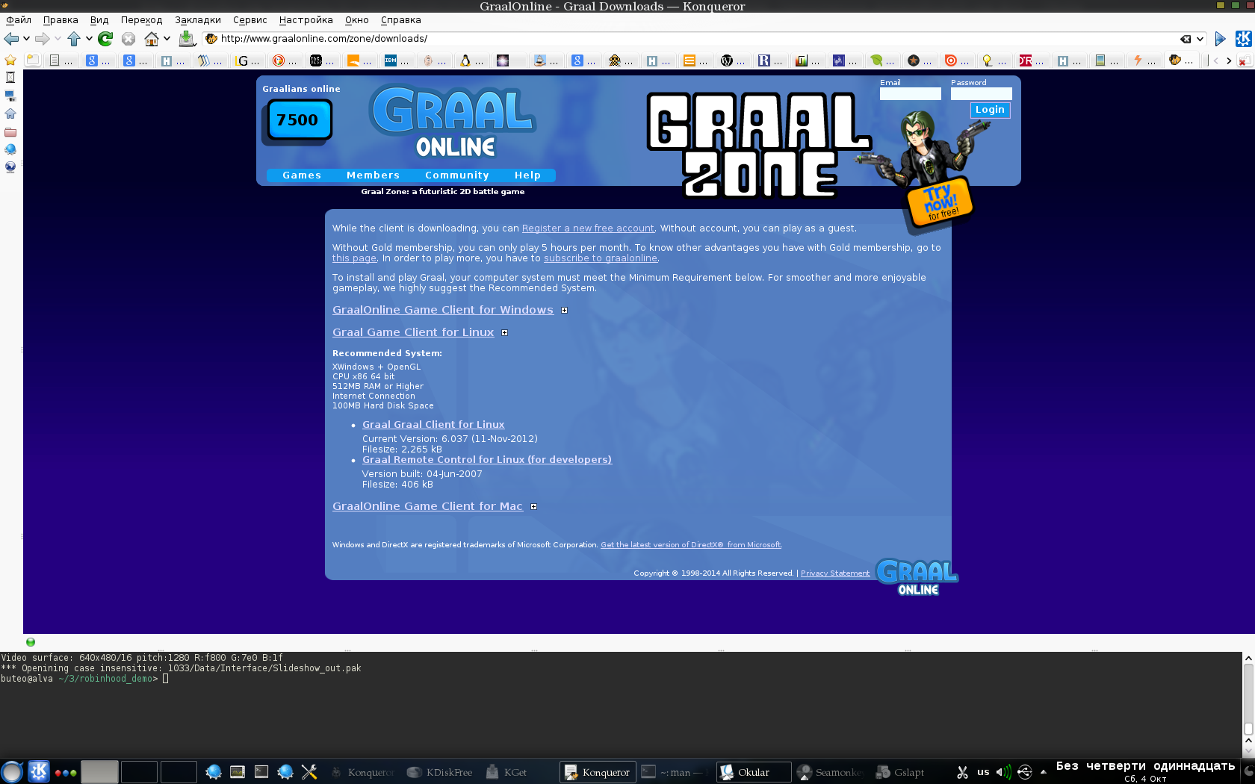Go up one level with Up arrow
1255x784 pixels.
coord(73,39)
